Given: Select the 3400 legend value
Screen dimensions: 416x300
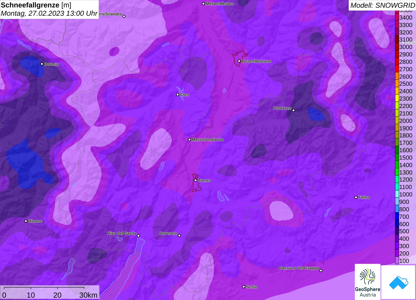Looking at the screenshot, I should pos(406,18).
